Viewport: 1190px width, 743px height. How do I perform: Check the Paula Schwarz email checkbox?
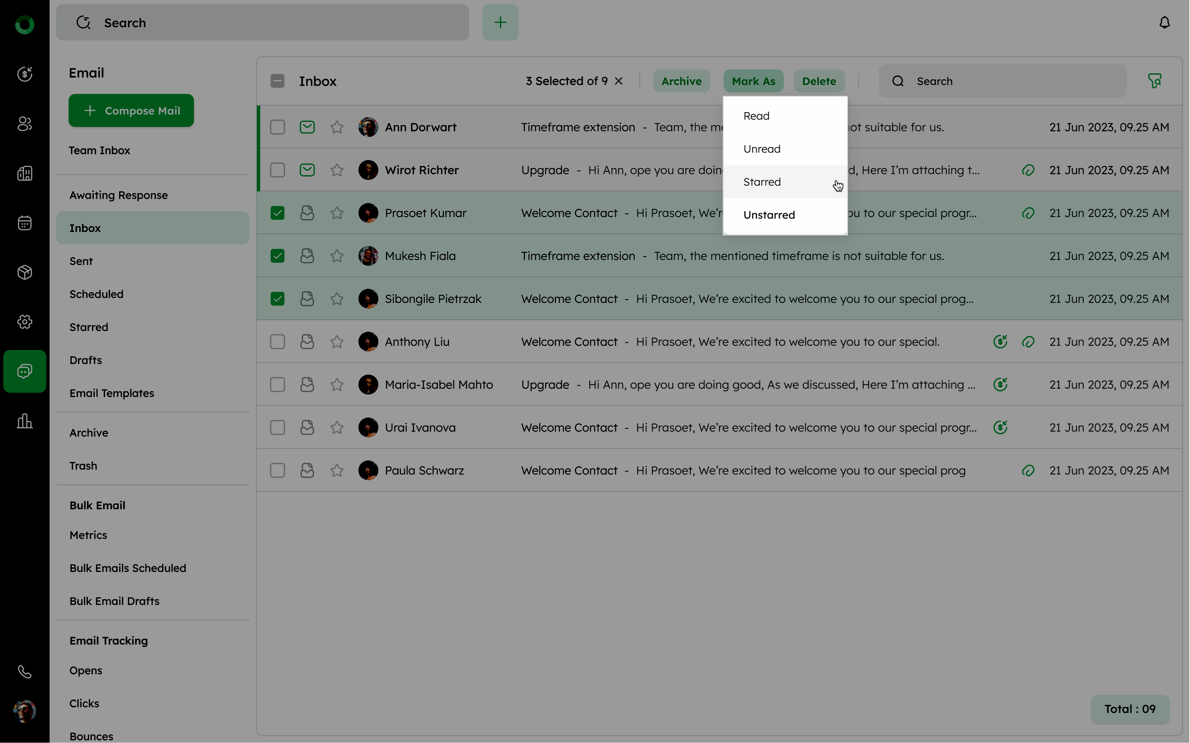(277, 470)
